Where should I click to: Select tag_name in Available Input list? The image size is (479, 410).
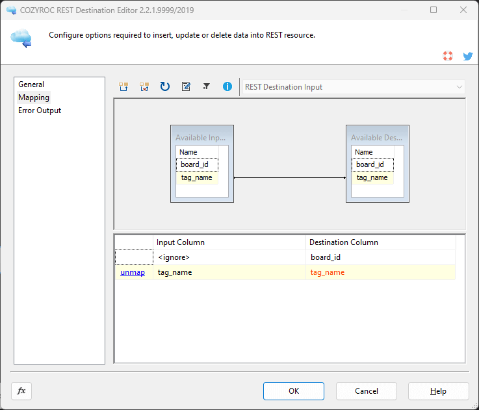(197, 177)
